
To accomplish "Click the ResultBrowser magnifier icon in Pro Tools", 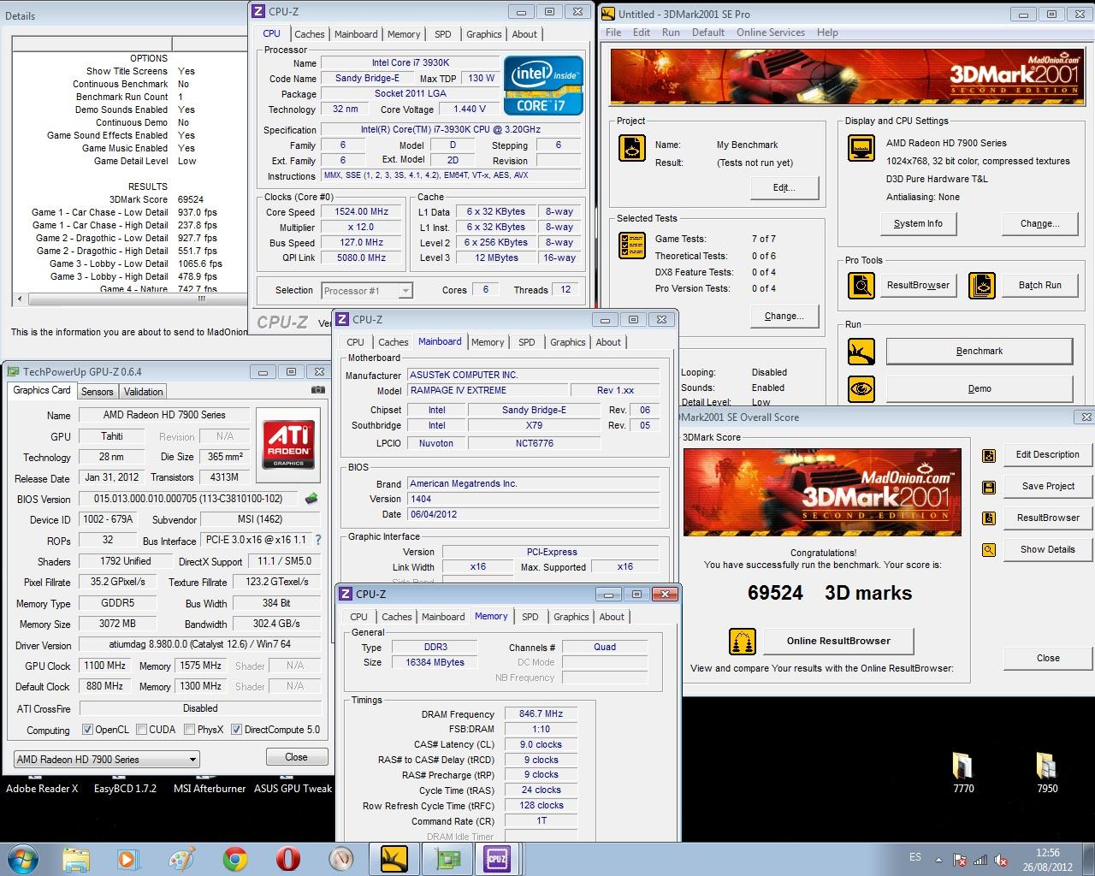I will coord(861,285).
